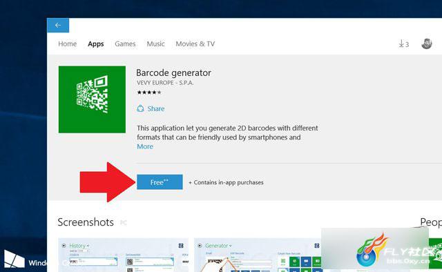Open the downloads queue icon
This screenshot has width=442, height=272.
tap(403, 43)
